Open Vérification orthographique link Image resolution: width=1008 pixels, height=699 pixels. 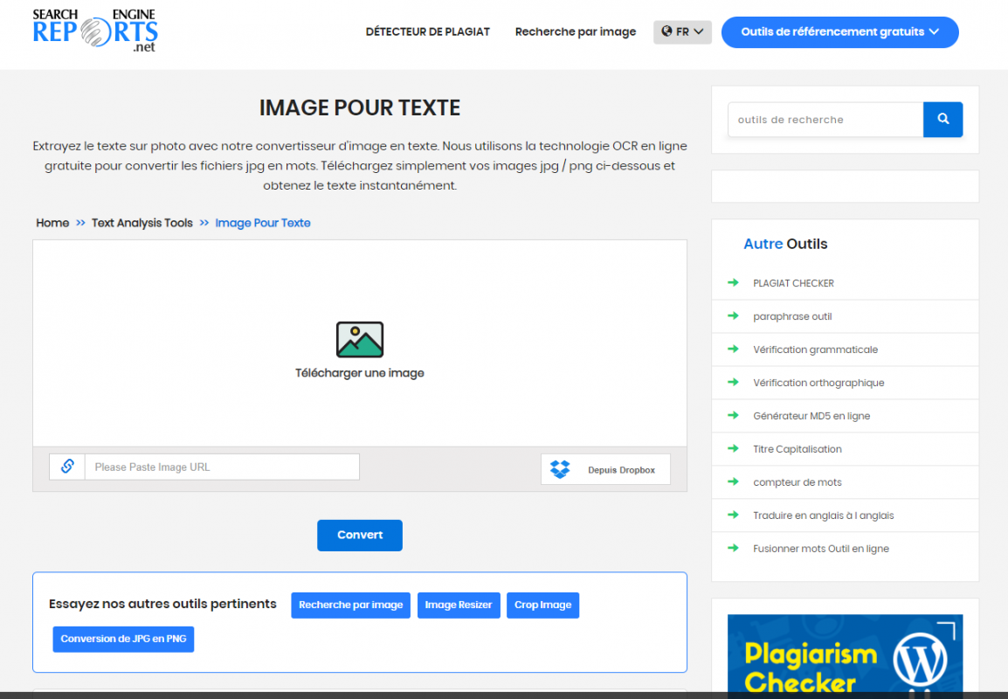coord(818,383)
